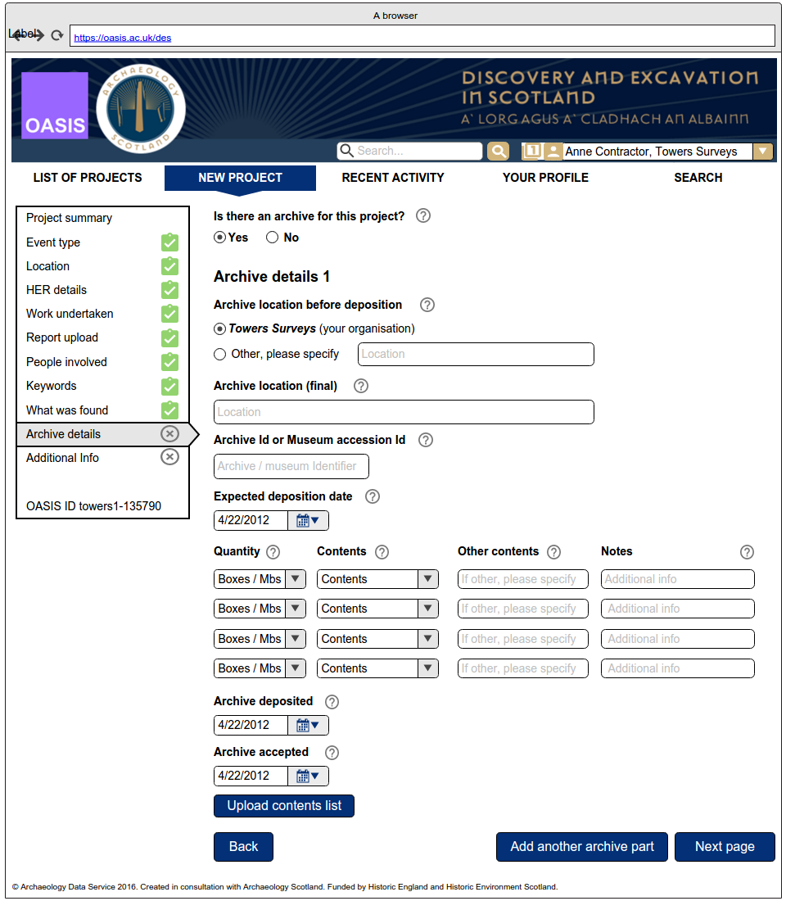786x901 pixels.
Task: Click the incomplete X icon beside Archive details
Action: pyautogui.click(x=169, y=434)
